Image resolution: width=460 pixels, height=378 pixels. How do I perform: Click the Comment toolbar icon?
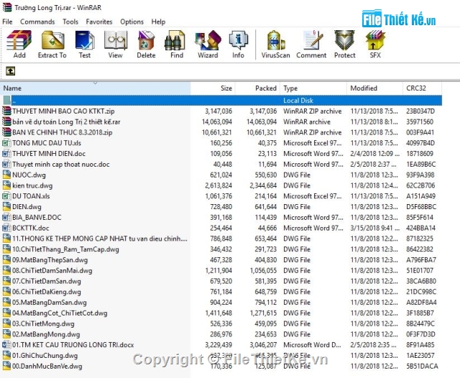[311, 45]
